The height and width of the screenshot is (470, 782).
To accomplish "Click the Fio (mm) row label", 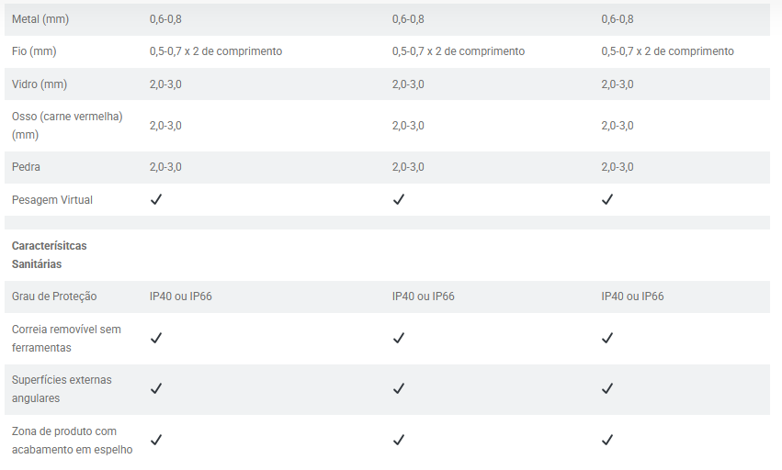I will (x=34, y=51).
